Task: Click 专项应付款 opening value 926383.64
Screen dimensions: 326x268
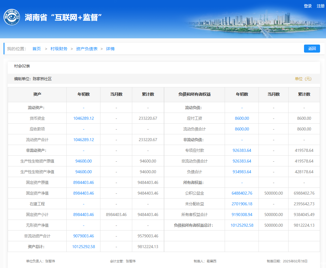Action: coord(242,150)
